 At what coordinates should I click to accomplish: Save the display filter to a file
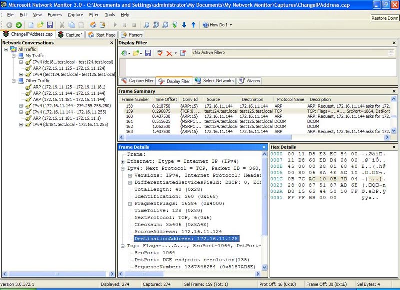(149, 53)
